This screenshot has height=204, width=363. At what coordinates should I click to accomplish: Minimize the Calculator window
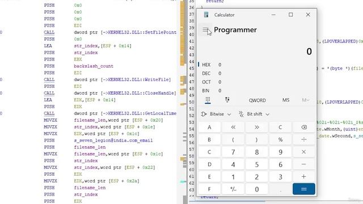(x=273, y=15)
